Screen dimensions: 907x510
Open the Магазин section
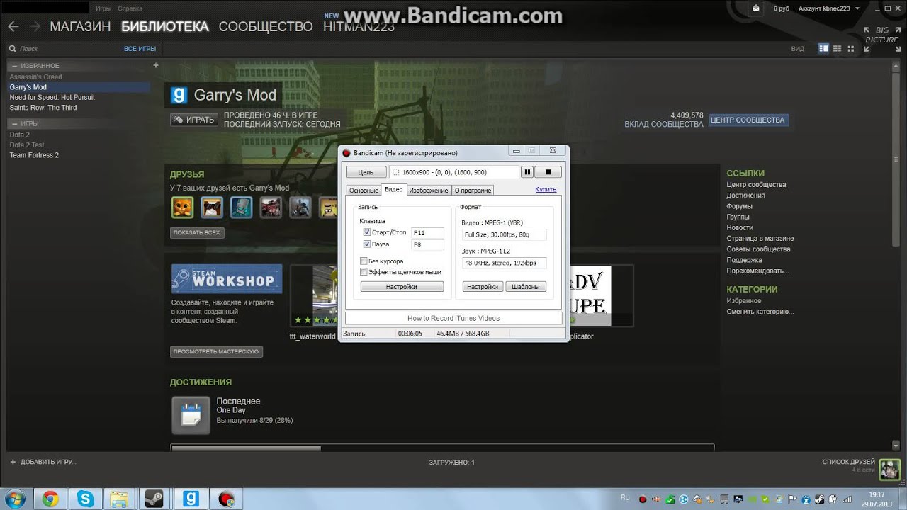click(80, 27)
